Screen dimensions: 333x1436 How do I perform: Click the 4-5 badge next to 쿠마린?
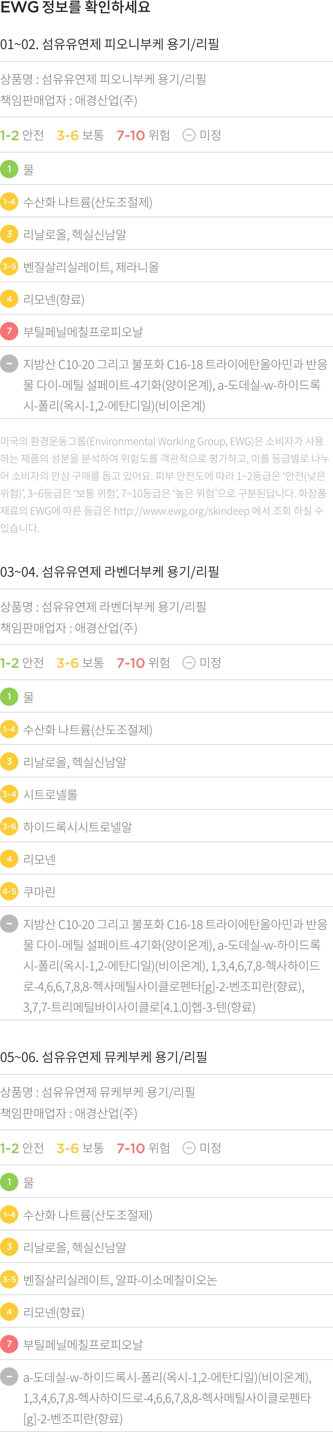point(9,891)
